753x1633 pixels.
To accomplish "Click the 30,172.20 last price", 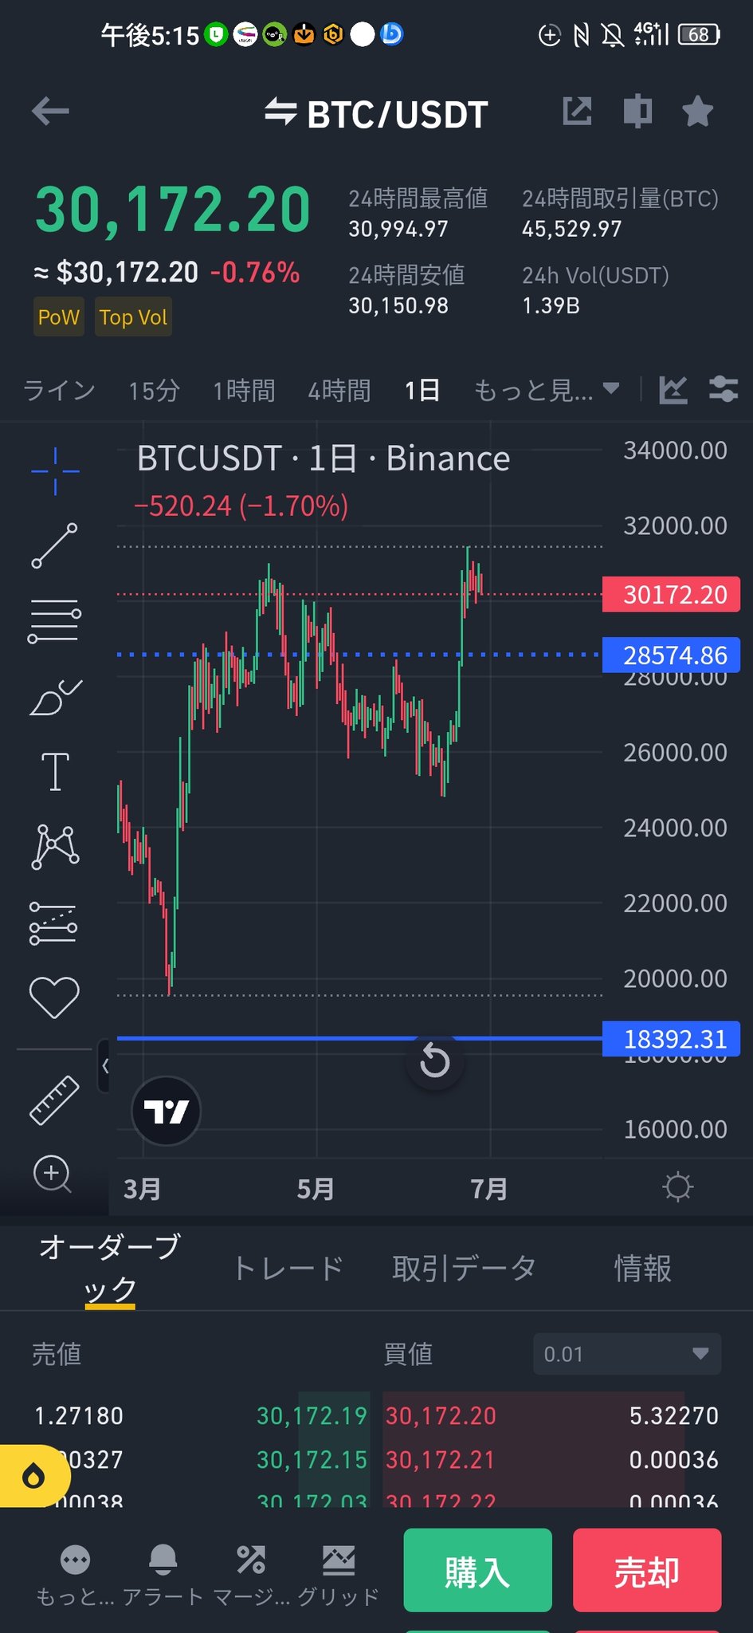I will click(x=173, y=211).
